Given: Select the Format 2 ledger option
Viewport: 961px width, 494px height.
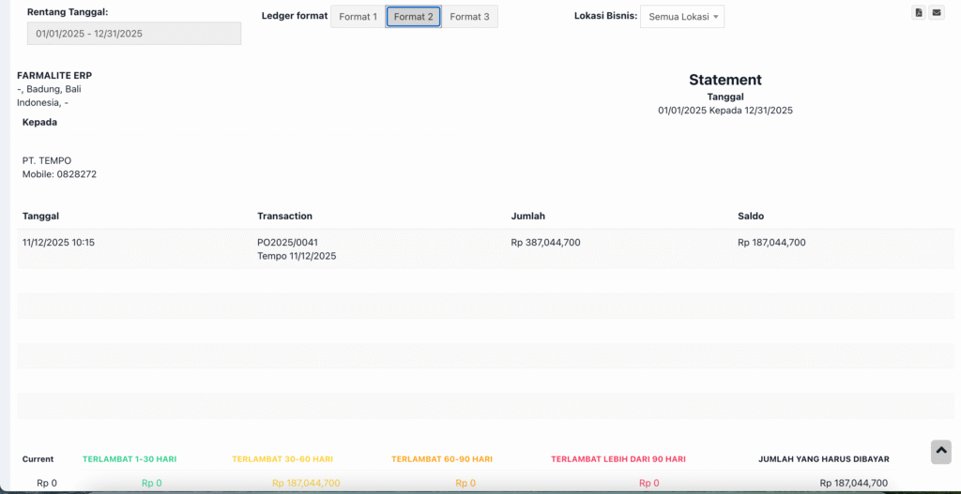Looking at the screenshot, I should click(413, 17).
